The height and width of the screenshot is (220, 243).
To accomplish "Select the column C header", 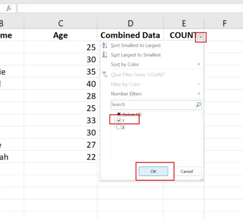I will (x=61, y=23).
